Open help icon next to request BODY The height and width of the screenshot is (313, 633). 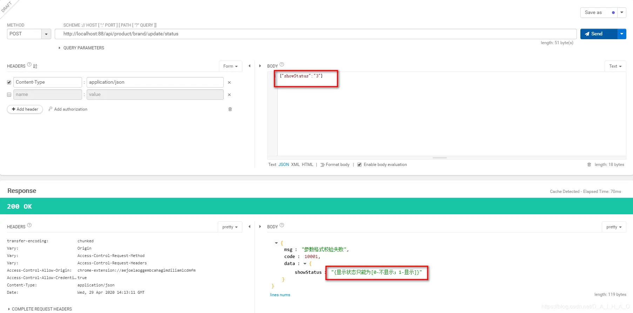point(282,64)
